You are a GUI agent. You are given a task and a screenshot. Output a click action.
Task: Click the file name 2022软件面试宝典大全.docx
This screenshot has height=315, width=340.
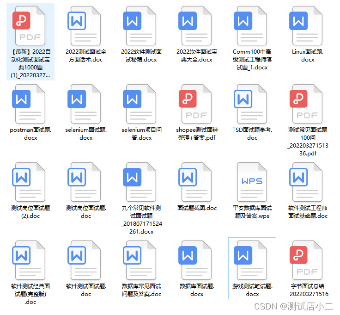tap(197, 56)
